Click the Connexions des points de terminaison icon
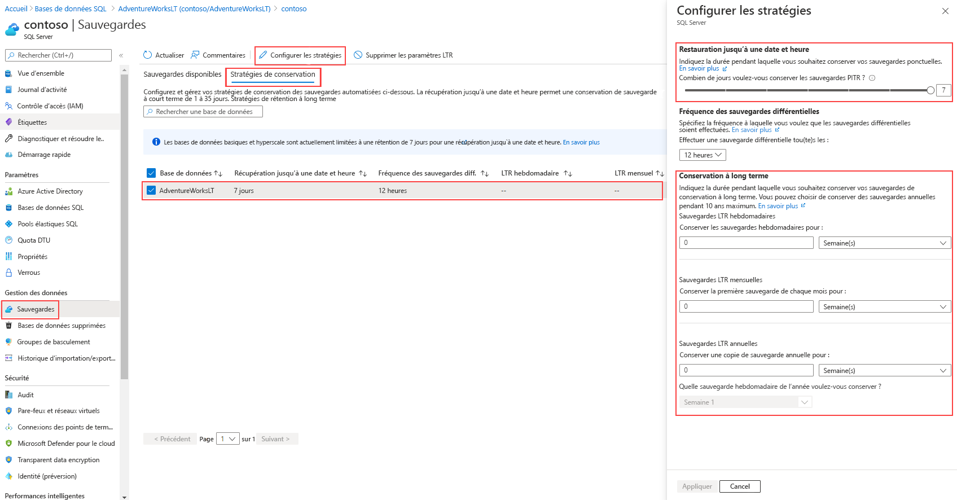 click(x=8, y=427)
